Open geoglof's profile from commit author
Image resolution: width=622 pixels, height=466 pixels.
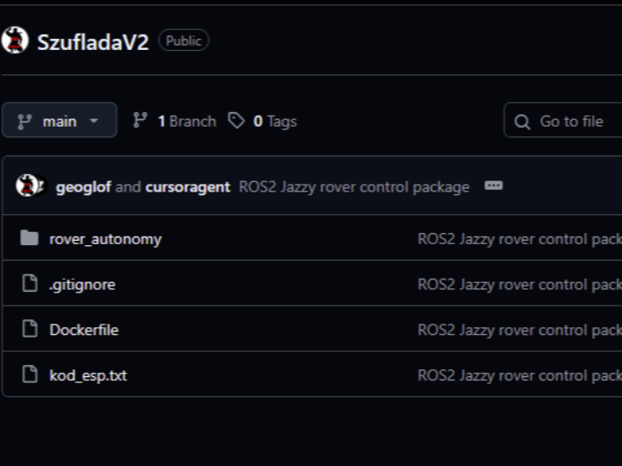click(83, 186)
